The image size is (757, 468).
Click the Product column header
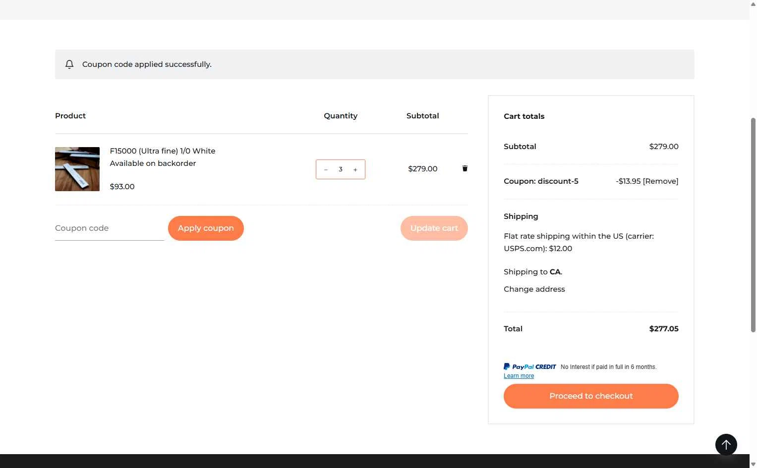pyautogui.click(x=70, y=116)
